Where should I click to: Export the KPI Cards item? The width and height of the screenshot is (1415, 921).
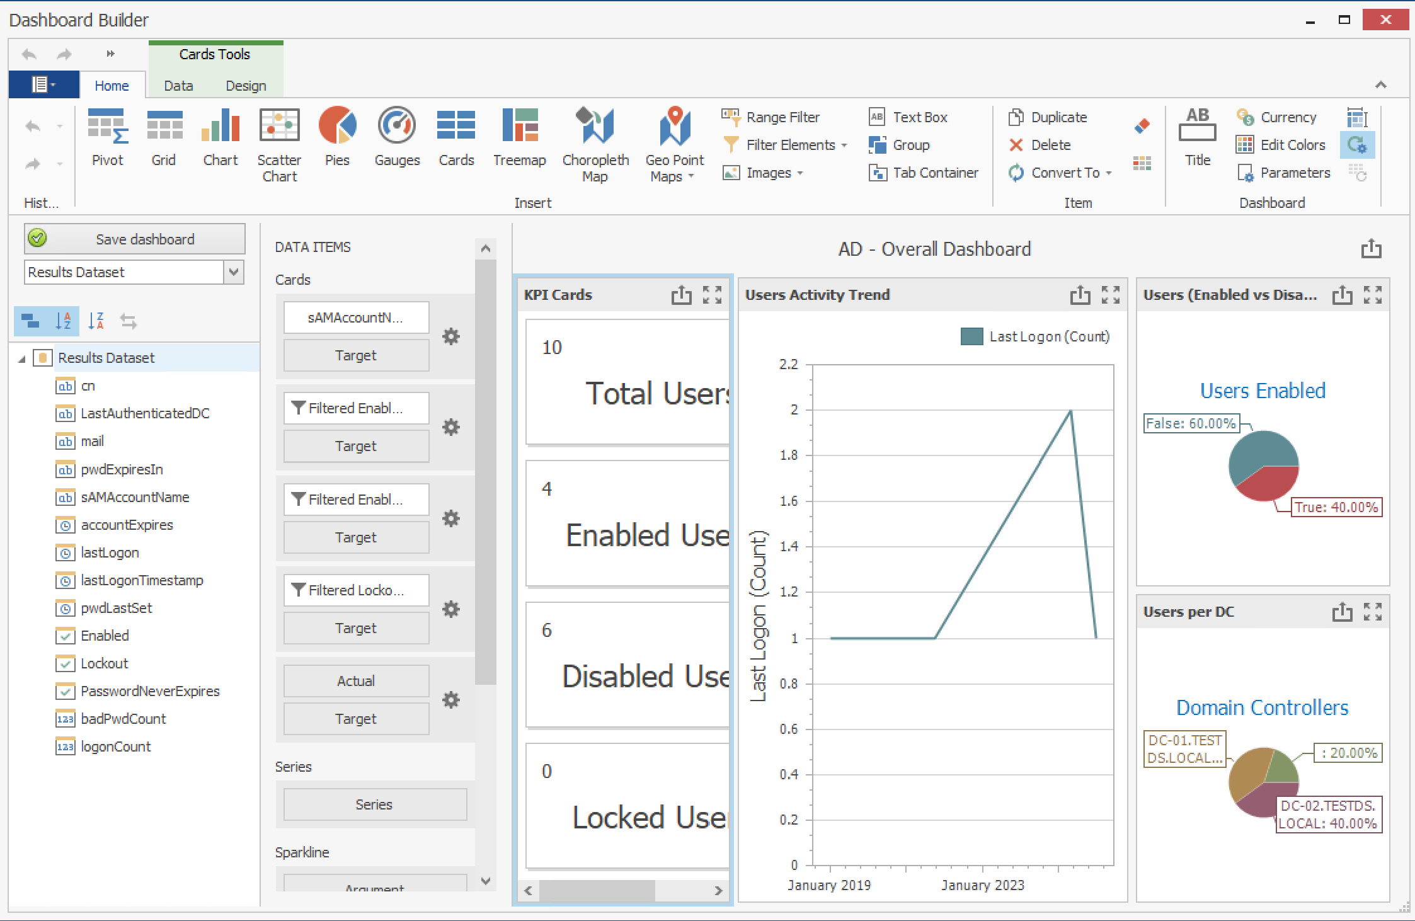click(681, 295)
